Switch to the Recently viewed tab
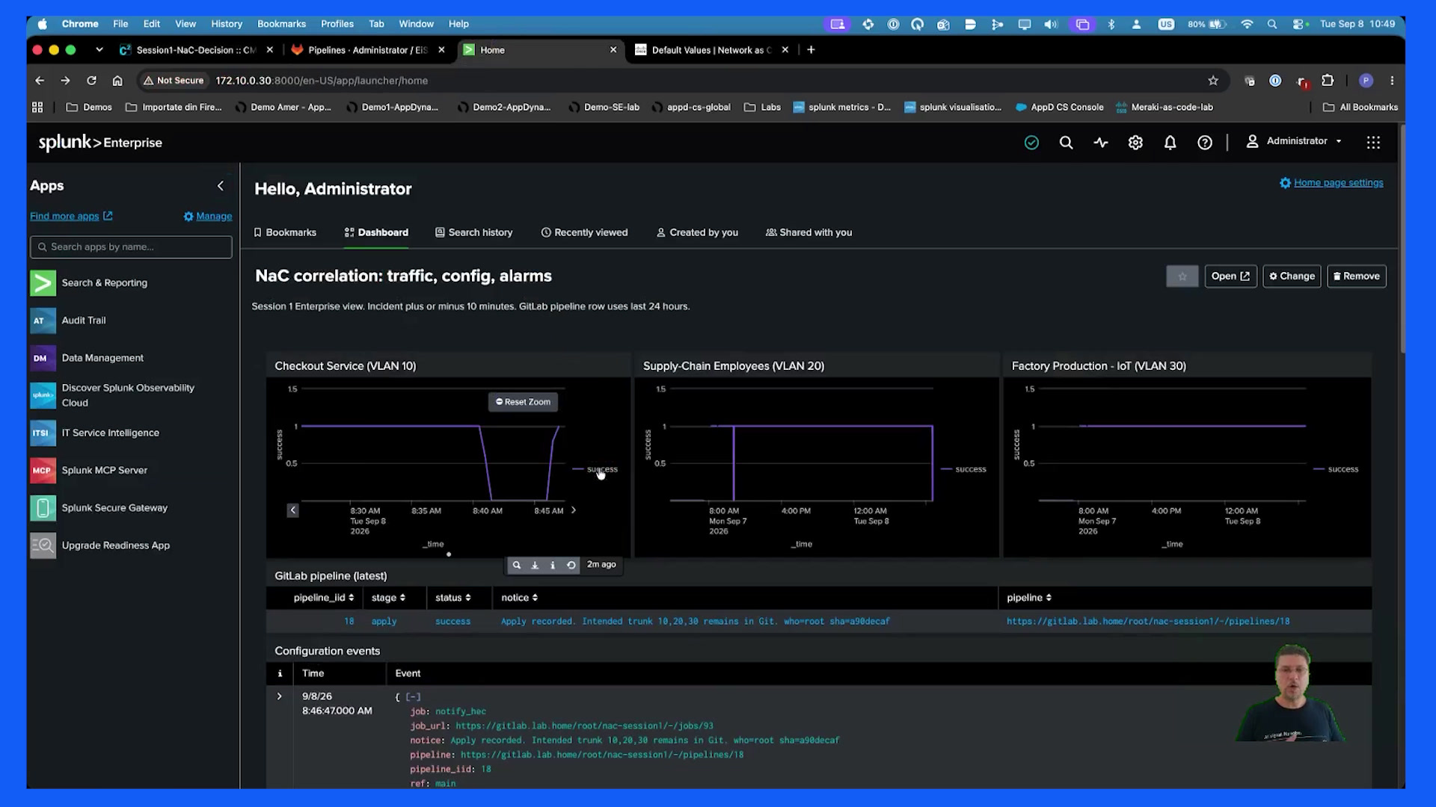 (x=584, y=232)
